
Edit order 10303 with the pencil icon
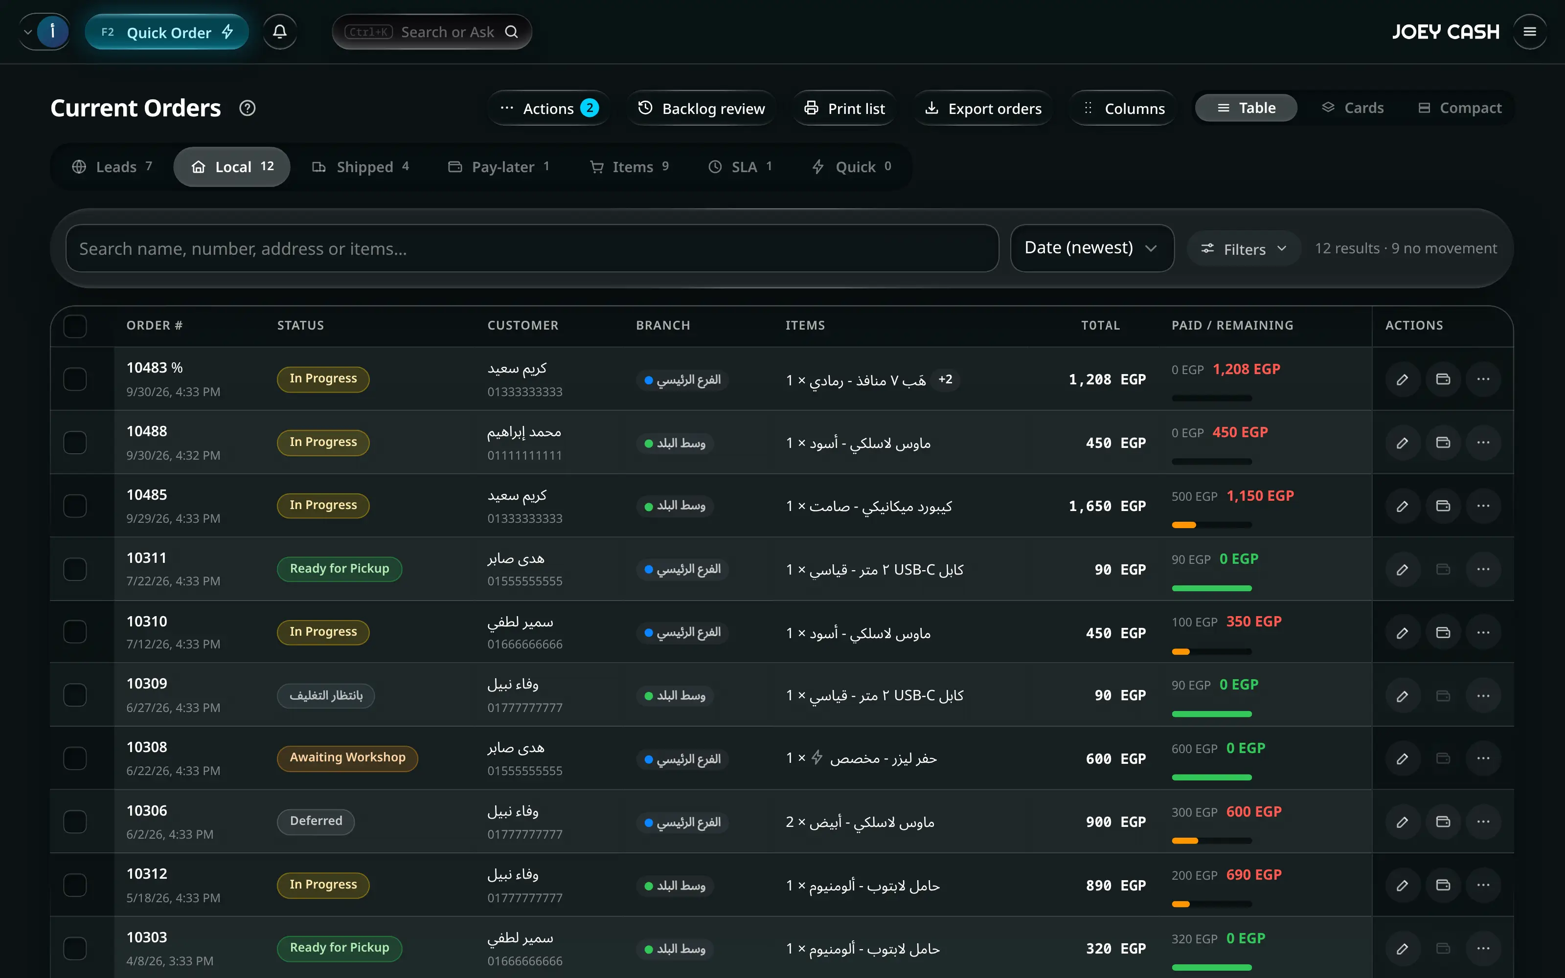[1402, 948]
